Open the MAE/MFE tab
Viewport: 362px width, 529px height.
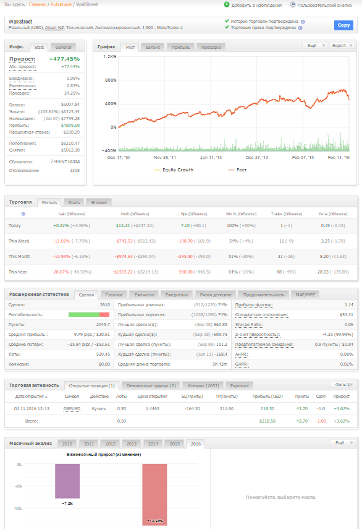305,295
